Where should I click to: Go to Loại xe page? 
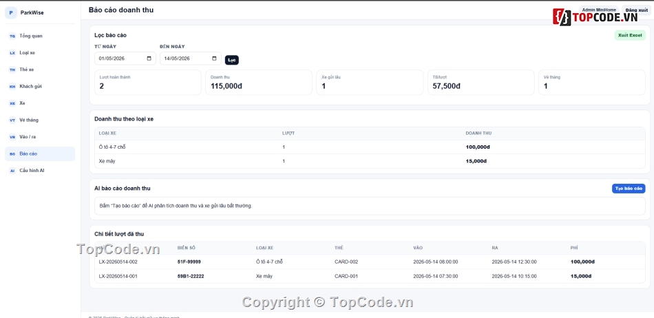(x=40, y=53)
